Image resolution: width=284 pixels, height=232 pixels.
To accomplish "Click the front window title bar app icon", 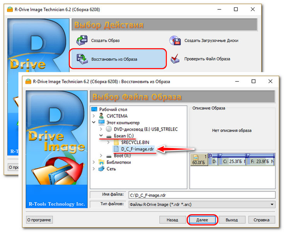I will pos(28,82).
